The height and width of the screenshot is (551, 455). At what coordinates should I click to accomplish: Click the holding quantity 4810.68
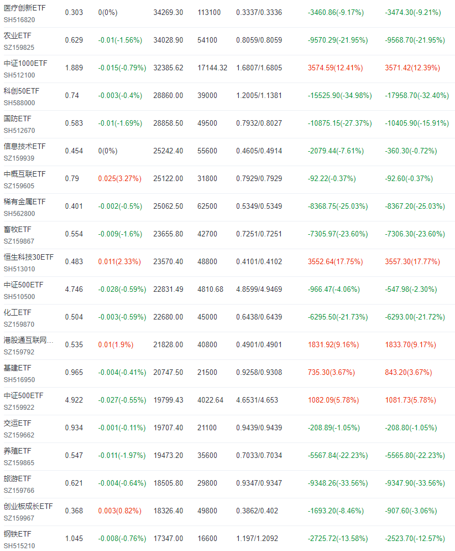[210, 290]
